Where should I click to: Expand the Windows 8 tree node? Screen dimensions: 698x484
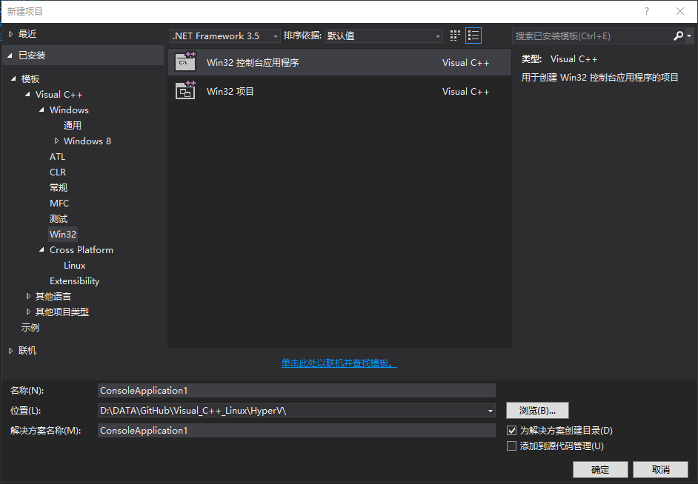point(56,141)
